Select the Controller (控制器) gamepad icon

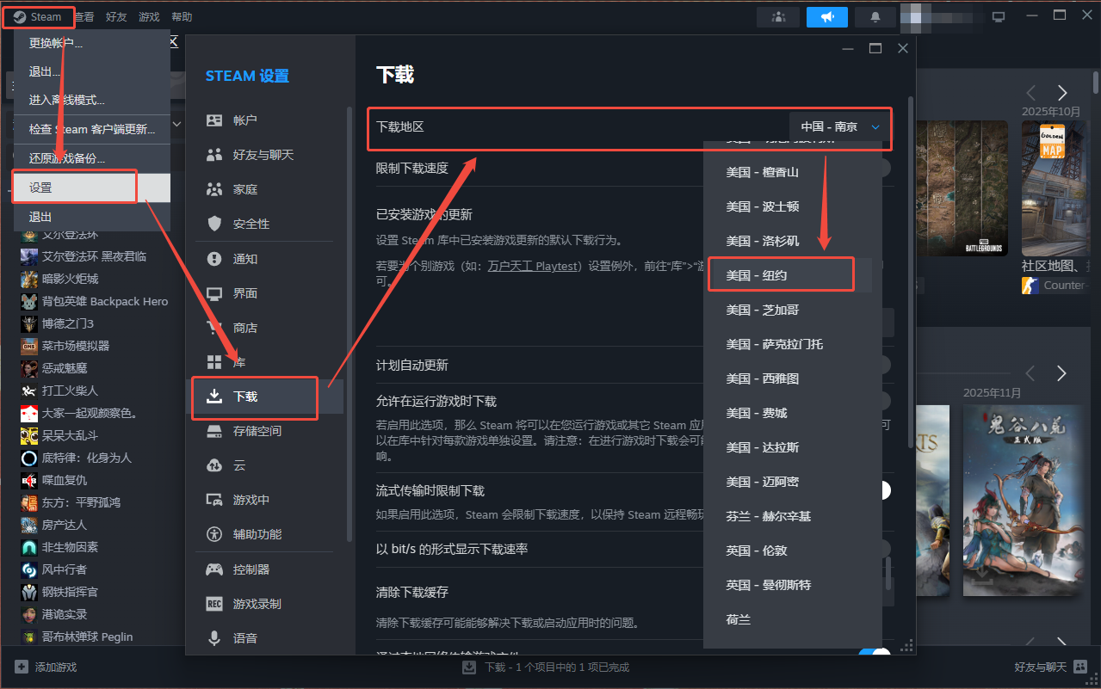(x=214, y=569)
